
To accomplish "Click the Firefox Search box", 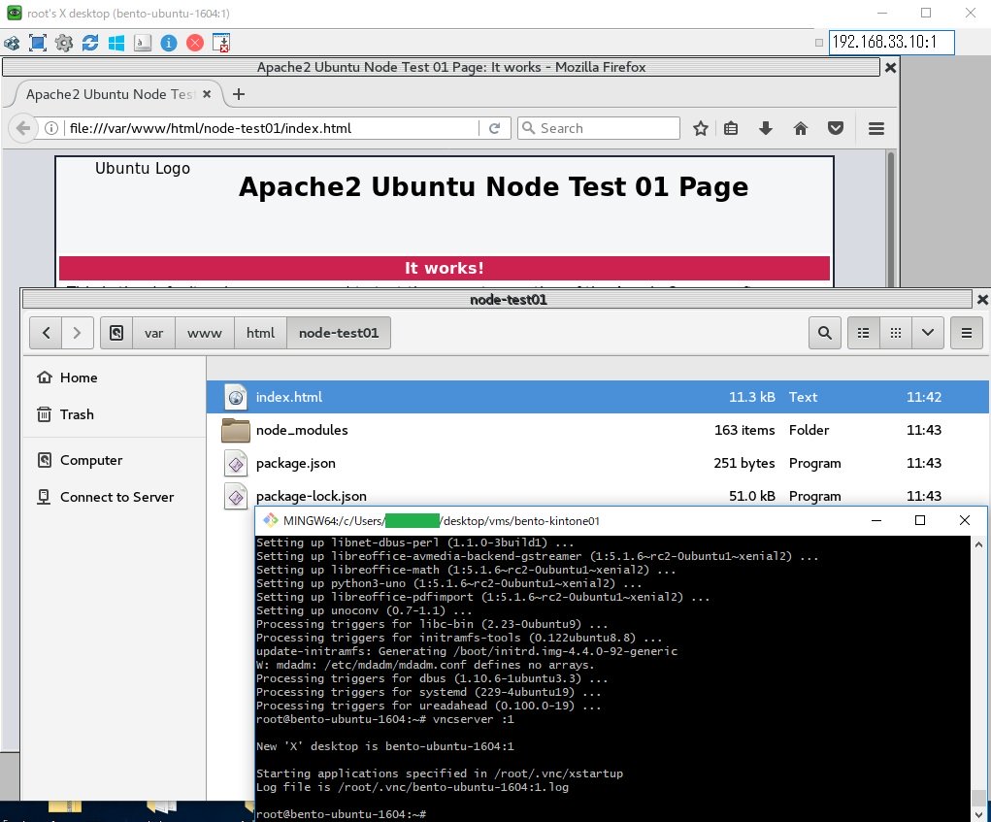I will [599, 128].
